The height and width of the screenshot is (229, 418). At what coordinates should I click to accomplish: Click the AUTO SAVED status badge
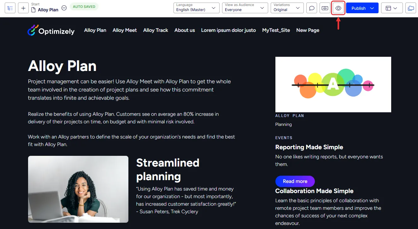84,7
